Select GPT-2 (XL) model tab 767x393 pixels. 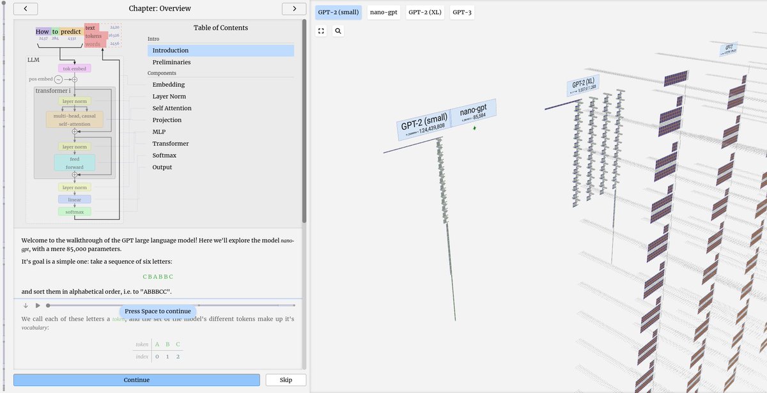click(x=425, y=12)
